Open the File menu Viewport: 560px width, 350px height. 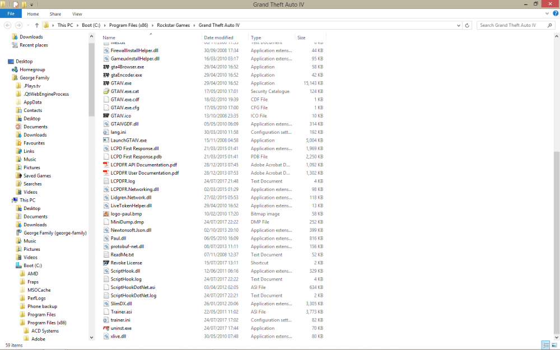pyautogui.click(x=10, y=14)
